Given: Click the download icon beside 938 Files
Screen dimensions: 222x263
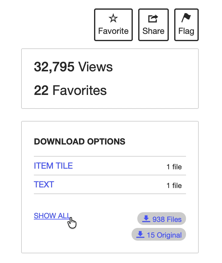Looking at the screenshot, I should coord(146,219).
